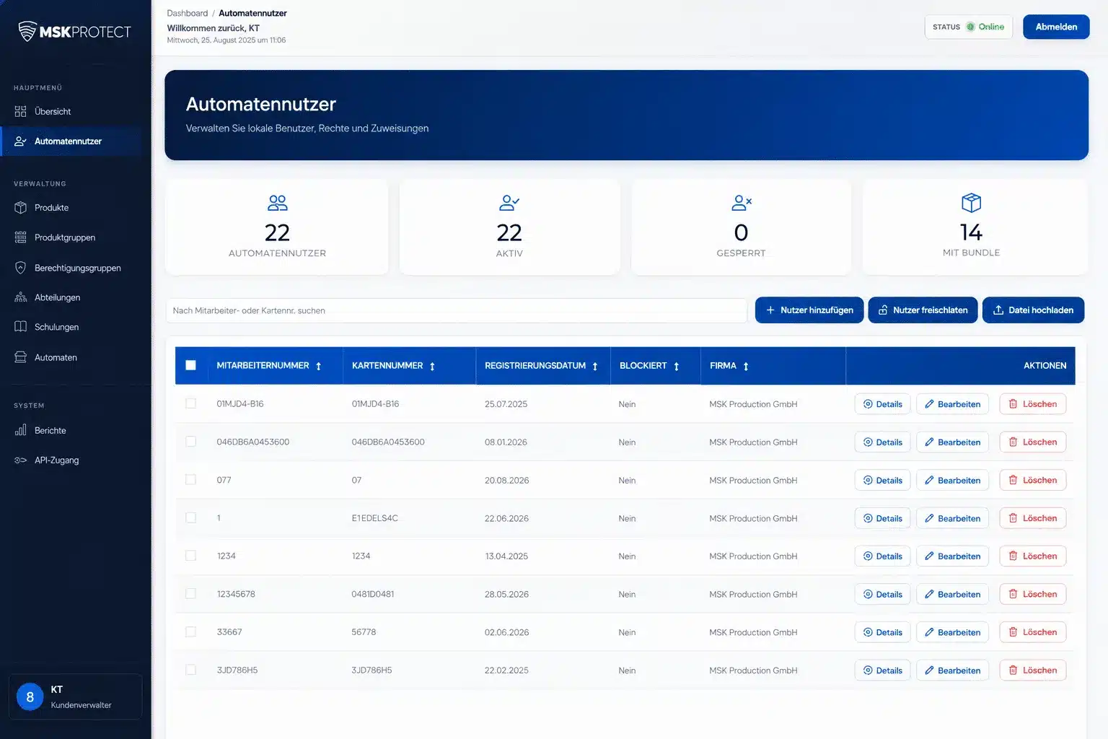Click the Mit Bundle package icon

[x=972, y=203]
